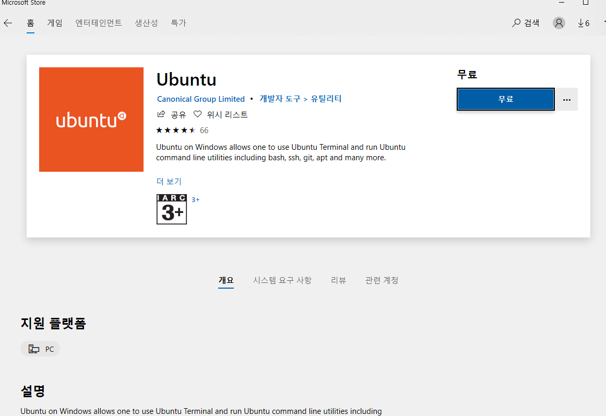Click the Ubuntu app title text
606x416 pixels.
coord(186,79)
